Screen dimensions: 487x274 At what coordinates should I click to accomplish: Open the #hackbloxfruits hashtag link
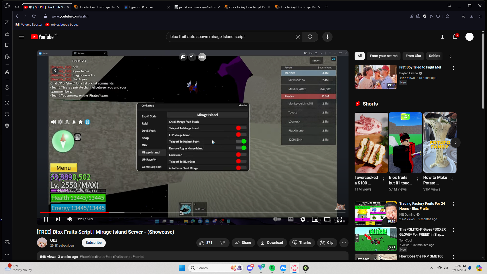92,257
